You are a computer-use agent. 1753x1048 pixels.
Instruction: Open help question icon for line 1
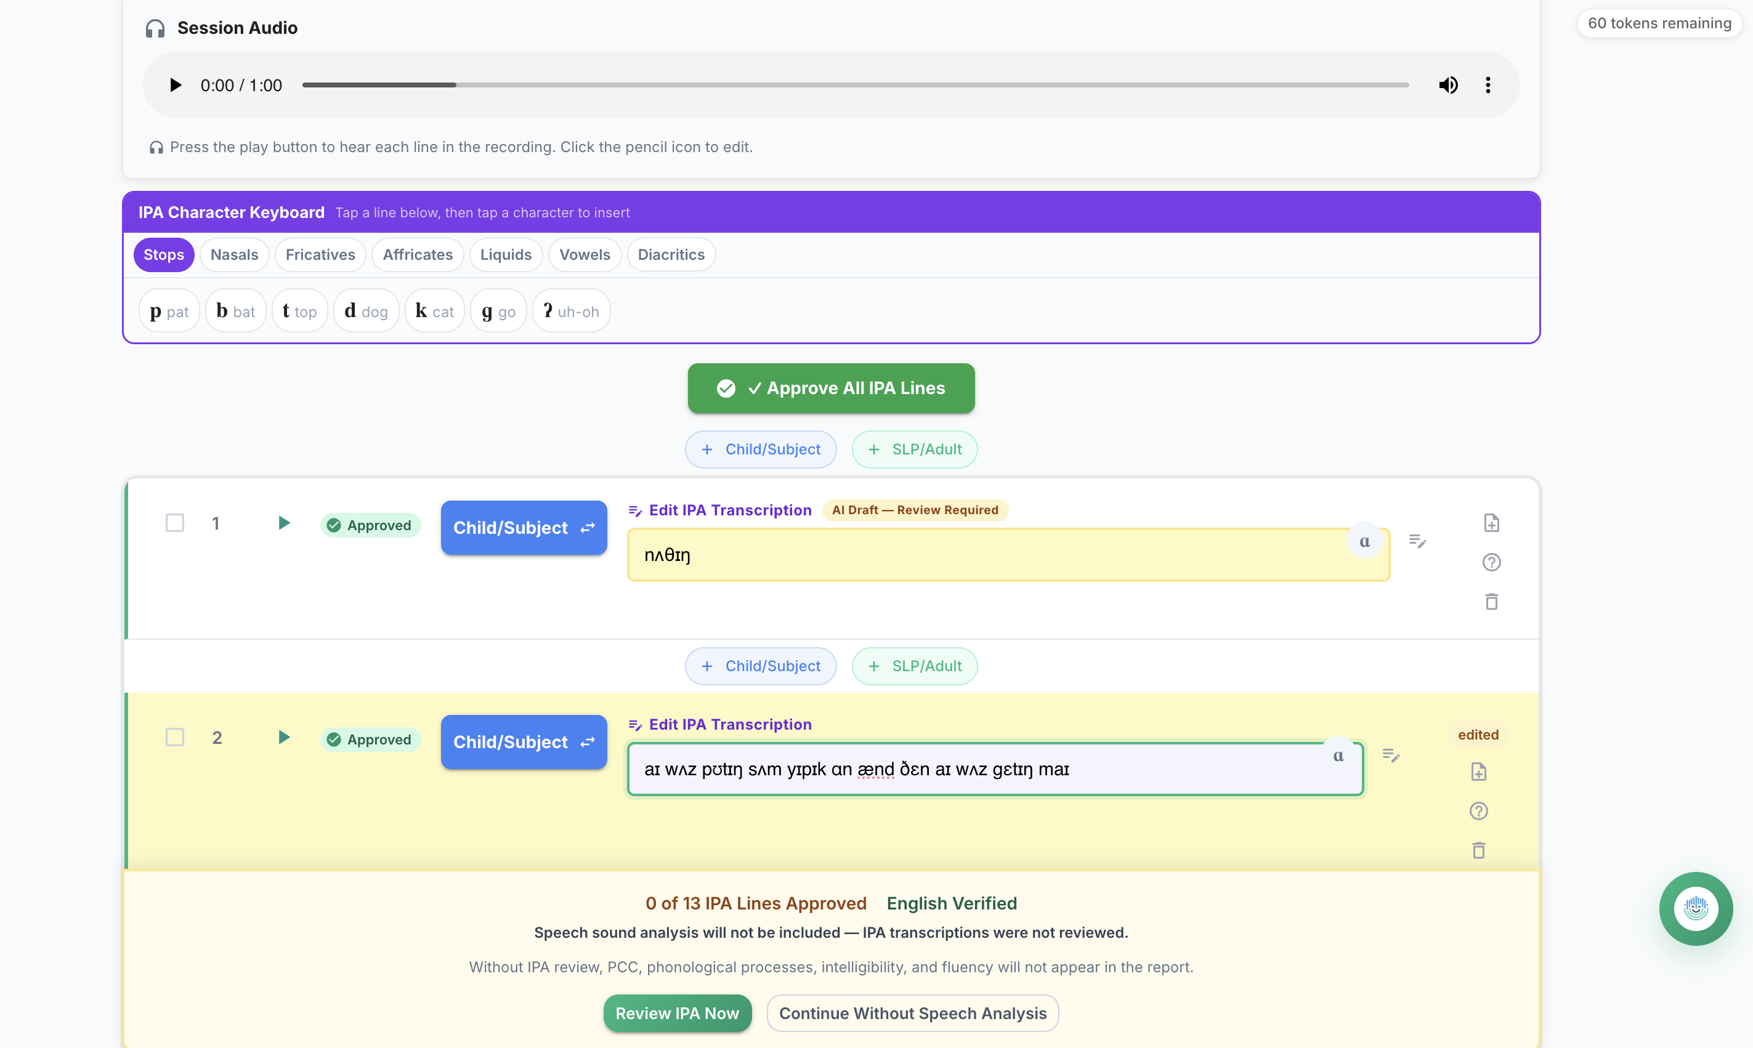1491,562
